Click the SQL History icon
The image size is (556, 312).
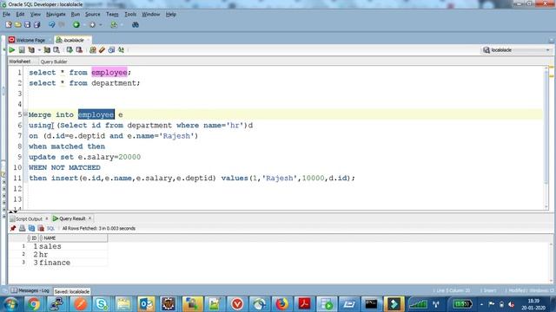coord(111,50)
